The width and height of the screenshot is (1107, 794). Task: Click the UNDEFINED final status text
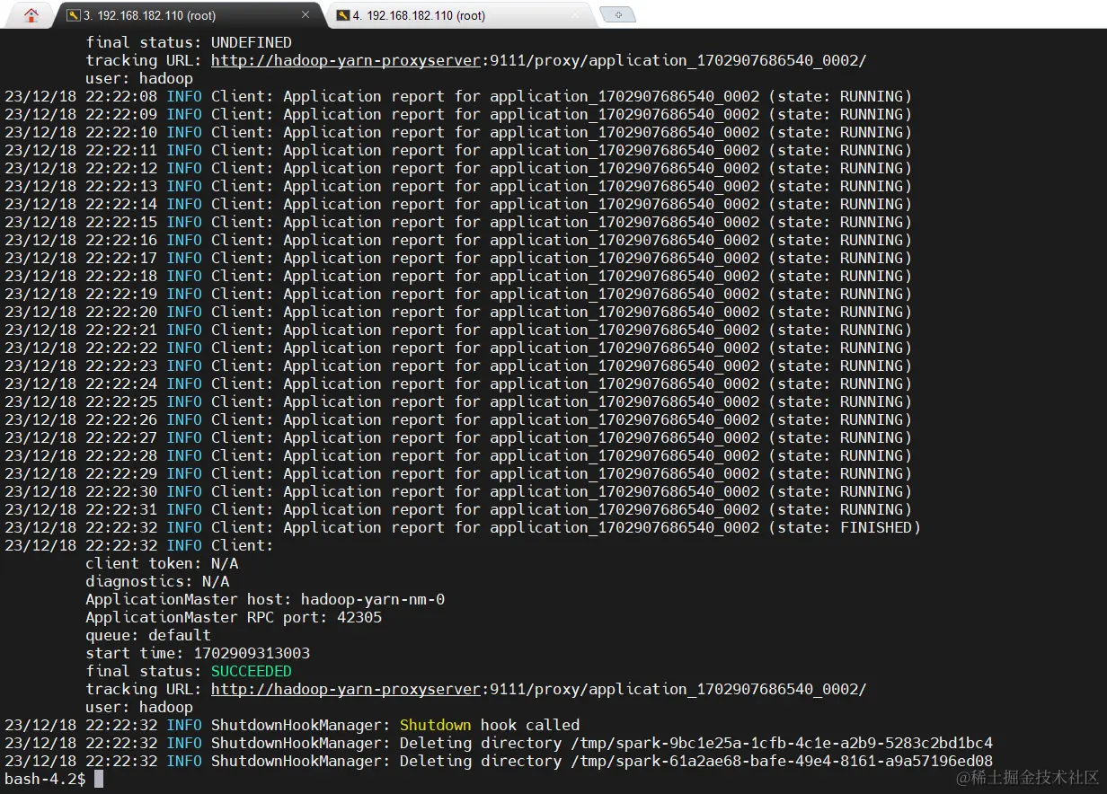pos(252,42)
